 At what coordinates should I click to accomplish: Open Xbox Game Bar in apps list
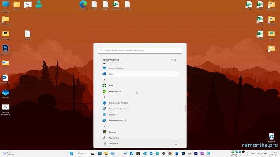(140, 91)
